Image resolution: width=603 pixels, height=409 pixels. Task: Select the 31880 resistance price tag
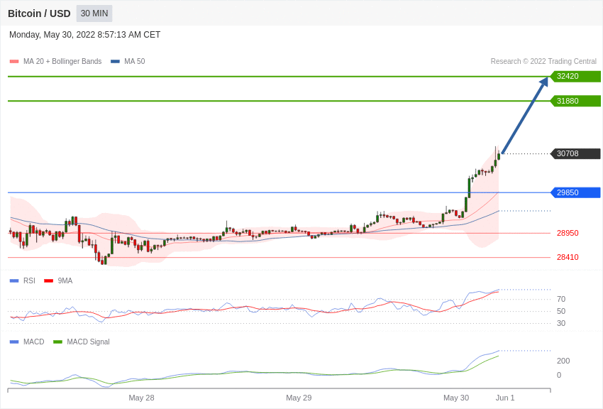(x=575, y=101)
